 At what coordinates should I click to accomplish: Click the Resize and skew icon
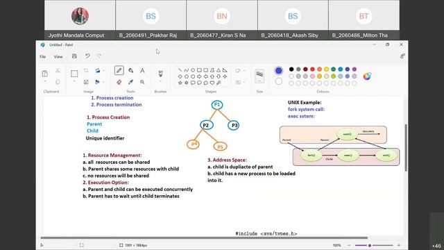coord(86,82)
